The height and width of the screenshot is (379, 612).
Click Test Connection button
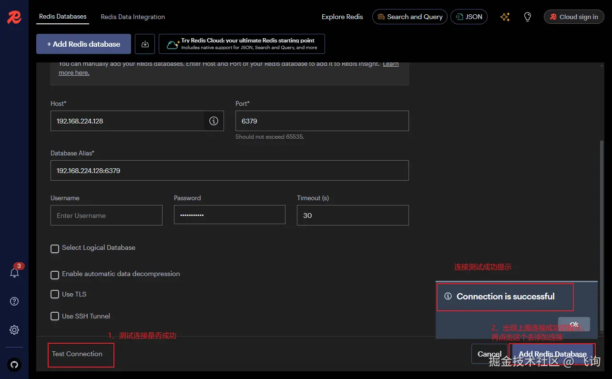pyautogui.click(x=77, y=354)
